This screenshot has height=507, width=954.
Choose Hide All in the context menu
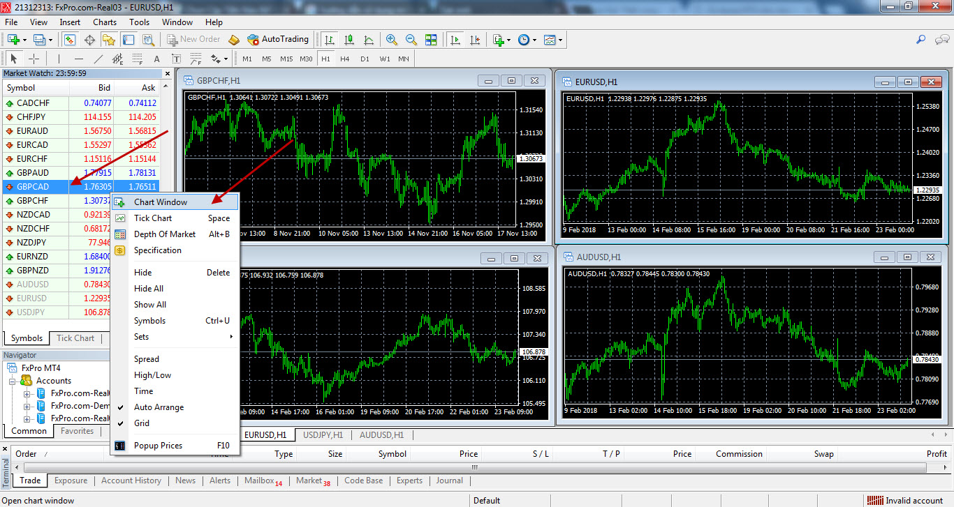coord(175,289)
